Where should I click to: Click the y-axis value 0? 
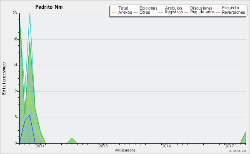click(x=16, y=143)
